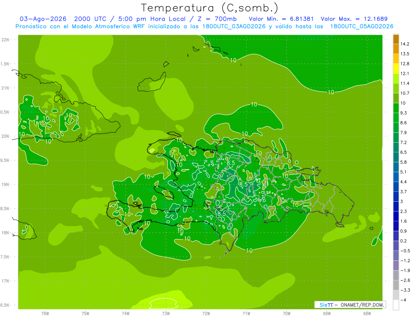Click the 5.1 value on the colorbar
The image size is (412, 318).
[404, 172]
